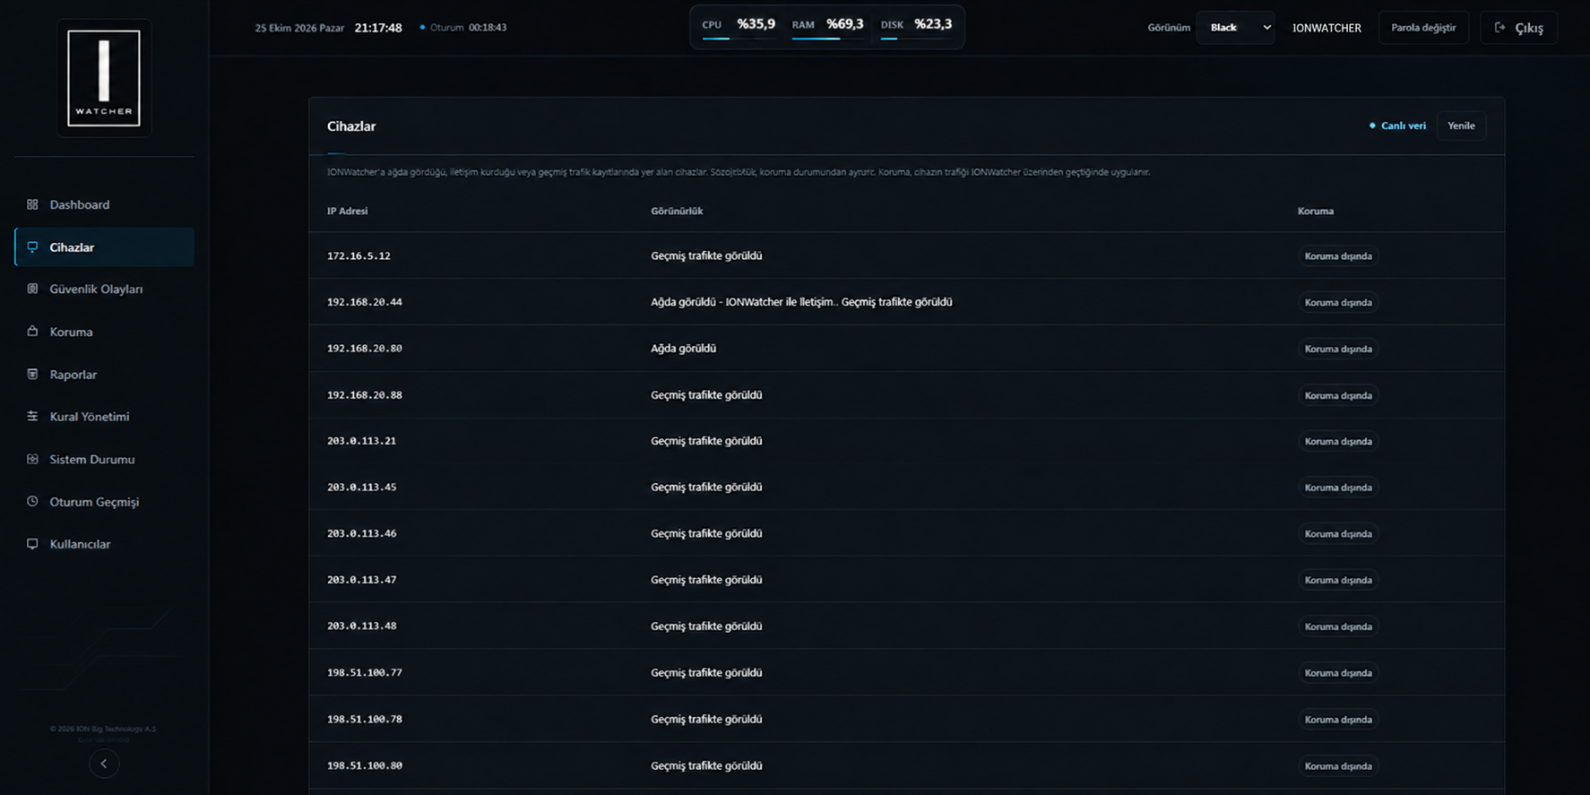Viewport: 1590px width, 795px height.
Task: Collapse the sidebar with the chevron button
Action: [104, 764]
